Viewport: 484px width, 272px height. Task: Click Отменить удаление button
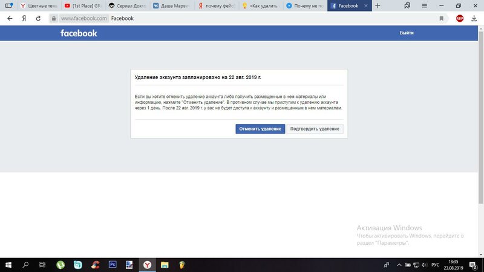pyautogui.click(x=260, y=129)
